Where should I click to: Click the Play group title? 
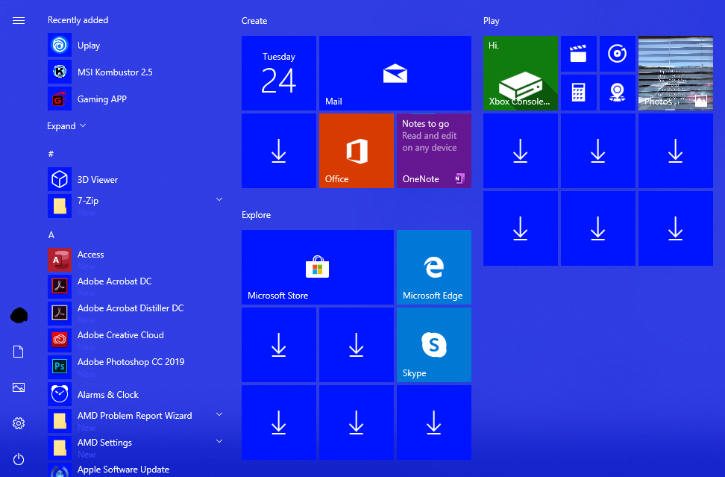491,21
